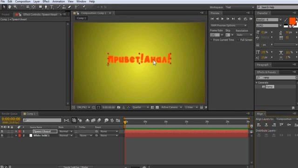Select the Horizontal Type tool
This screenshot has height=168, width=298.
[x=52, y=7]
